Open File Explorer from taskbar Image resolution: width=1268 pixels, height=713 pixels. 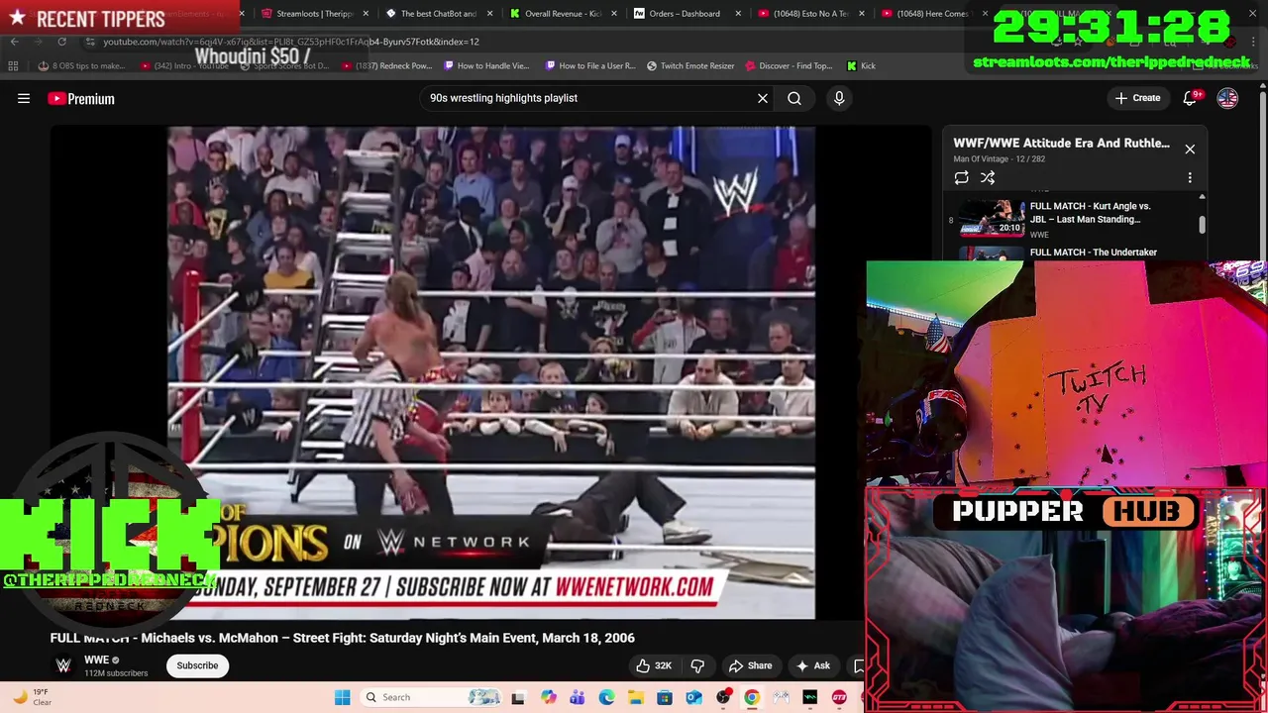pyautogui.click(x=635, y=697)
